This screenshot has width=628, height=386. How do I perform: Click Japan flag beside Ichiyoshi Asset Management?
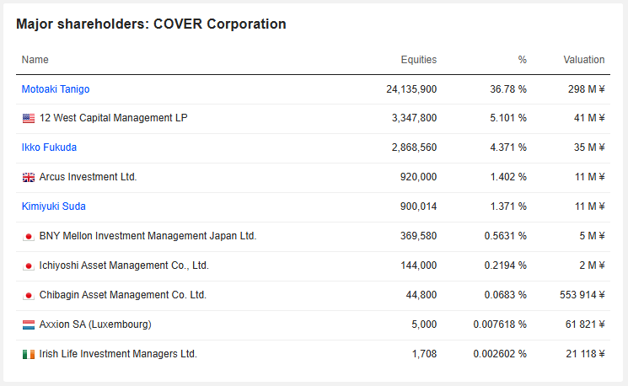(x=29, y=265)
